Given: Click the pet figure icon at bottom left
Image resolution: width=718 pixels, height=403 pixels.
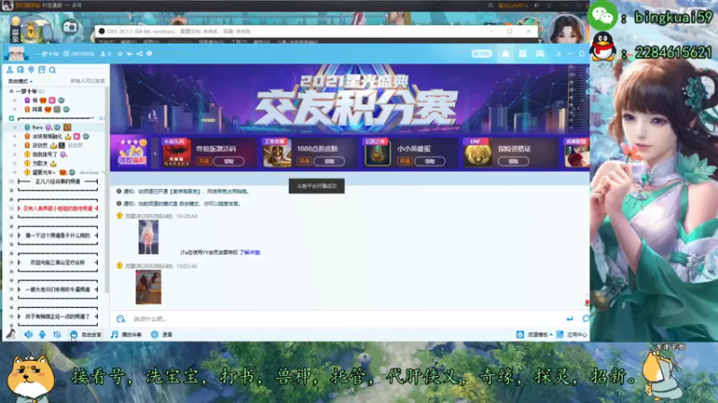Looking at the screenshot, I should pos(11,334).
